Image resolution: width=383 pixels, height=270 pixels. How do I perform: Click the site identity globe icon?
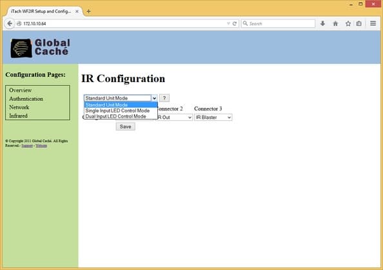(19, 23)
